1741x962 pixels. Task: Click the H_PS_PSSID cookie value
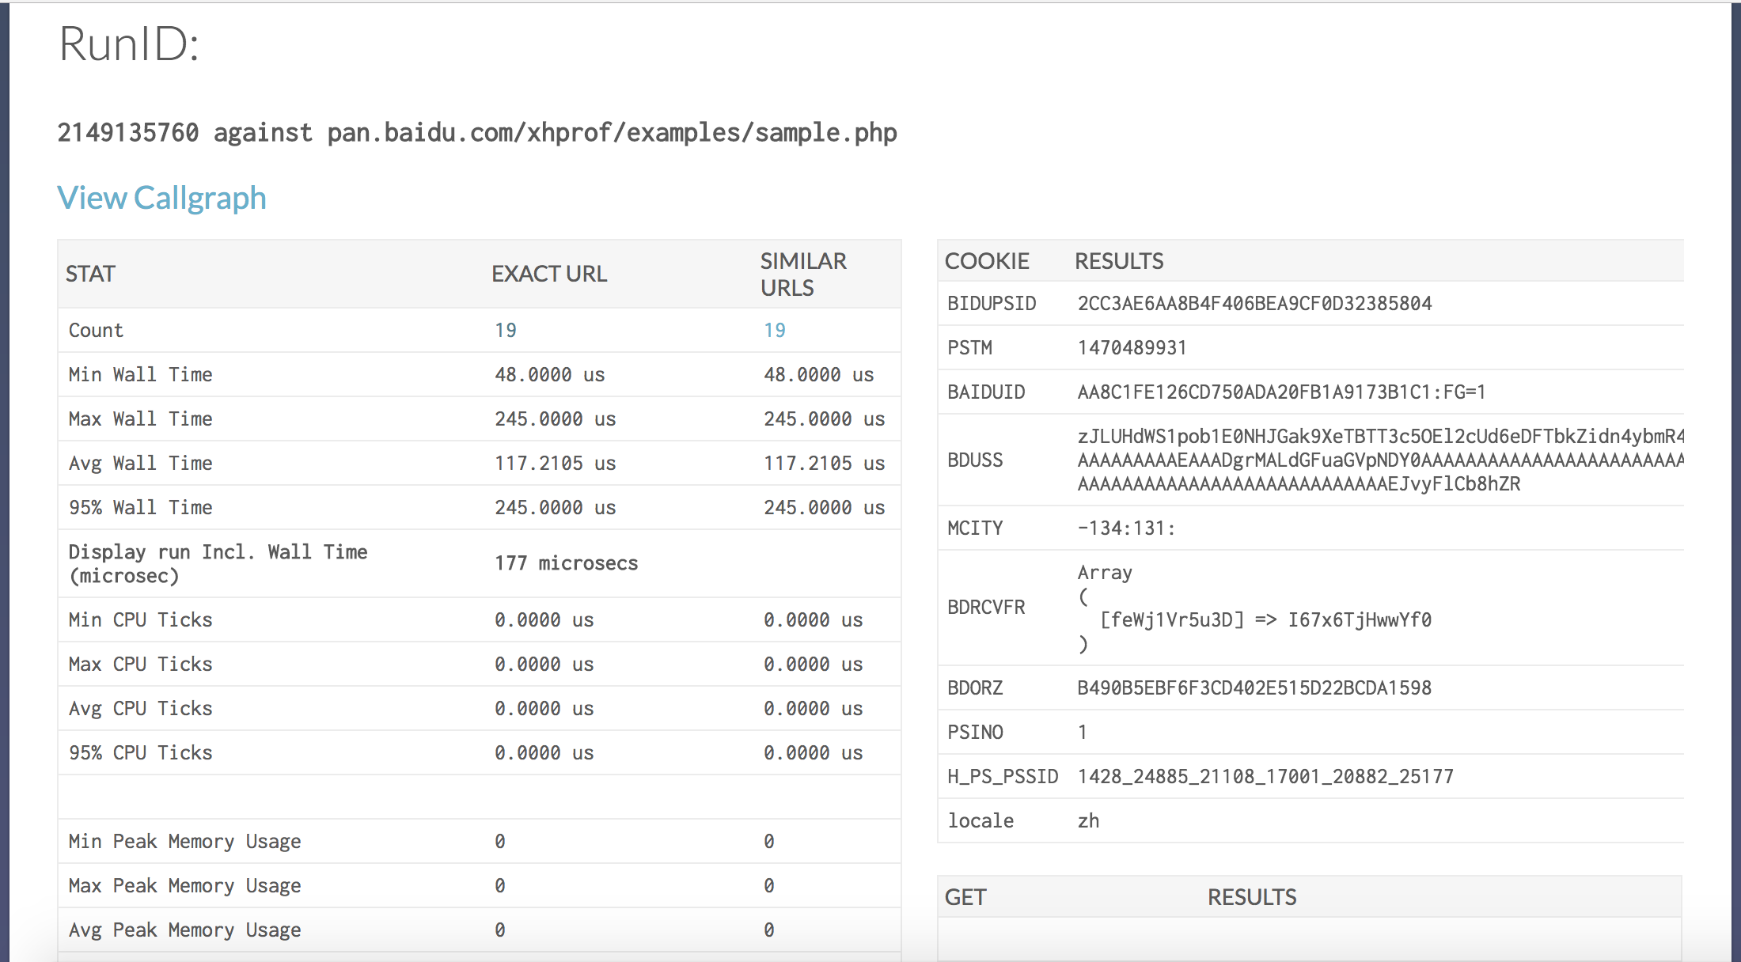point(1265,776)
